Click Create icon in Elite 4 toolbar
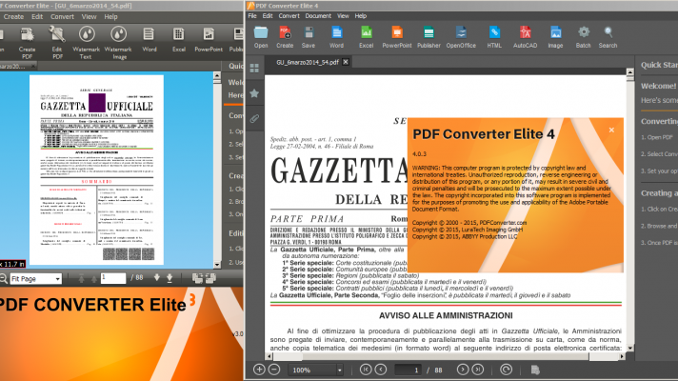The image size is (678, 381). (x=285, y=37)
